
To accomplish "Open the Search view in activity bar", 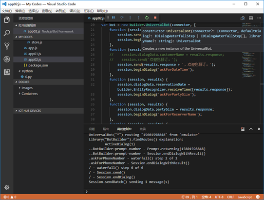I will [7, 33].
